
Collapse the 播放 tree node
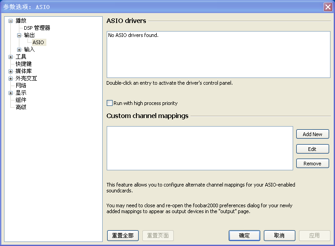(11, 21)
